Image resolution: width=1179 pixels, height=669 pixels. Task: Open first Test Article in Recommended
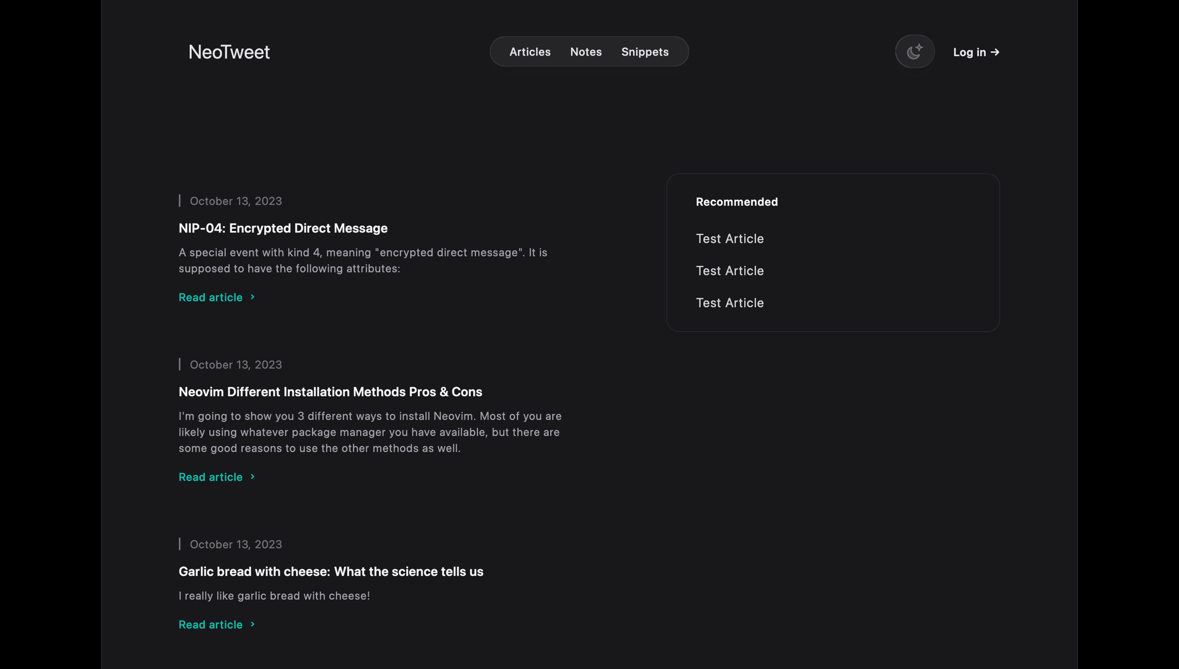(x=730, y=239)
